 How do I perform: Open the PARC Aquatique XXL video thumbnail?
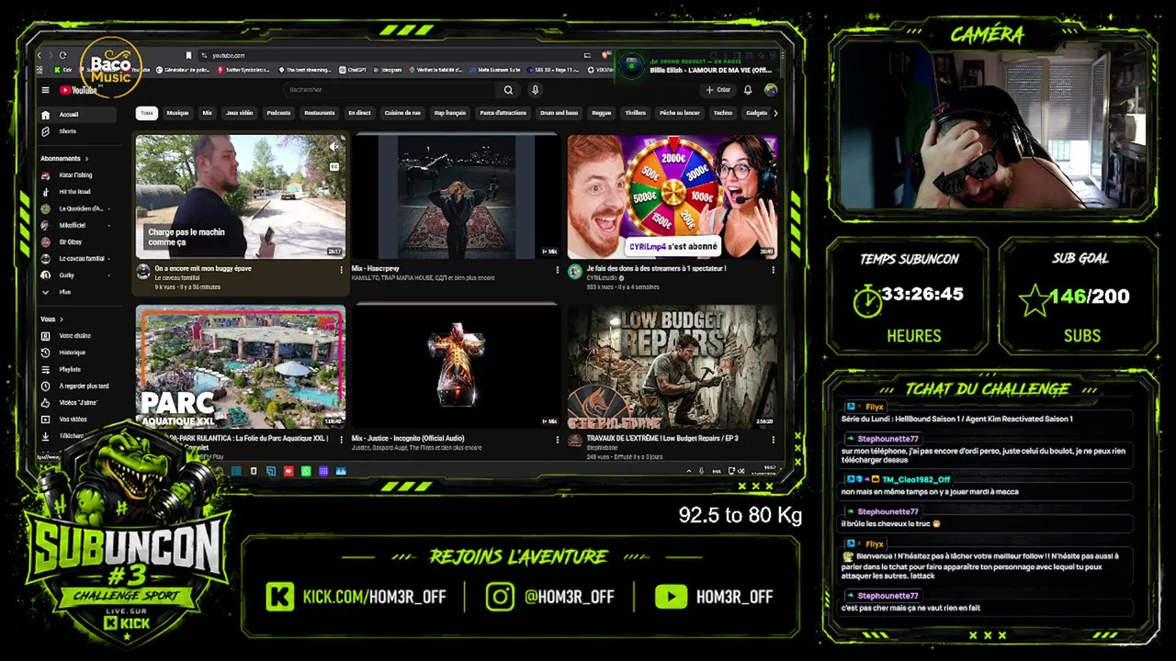(x=241, y=366)
